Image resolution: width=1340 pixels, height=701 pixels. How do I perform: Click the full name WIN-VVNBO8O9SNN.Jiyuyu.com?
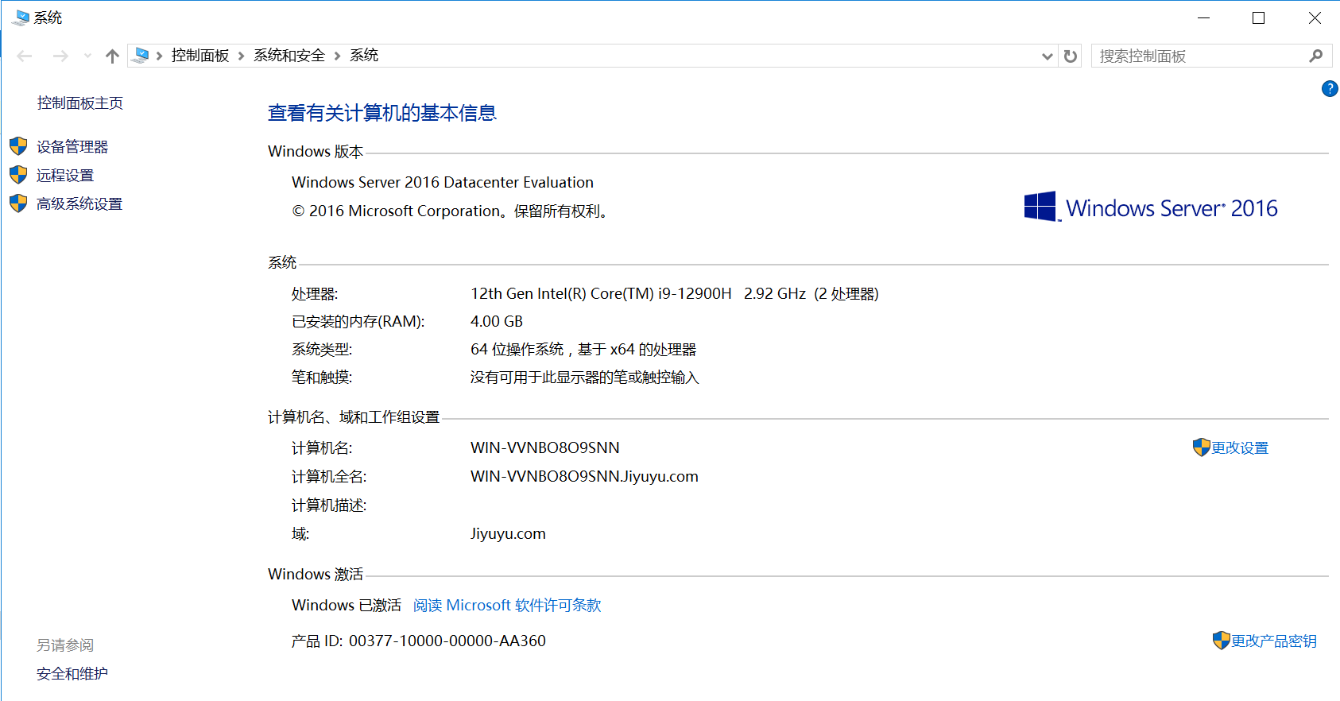coord(584,477)
